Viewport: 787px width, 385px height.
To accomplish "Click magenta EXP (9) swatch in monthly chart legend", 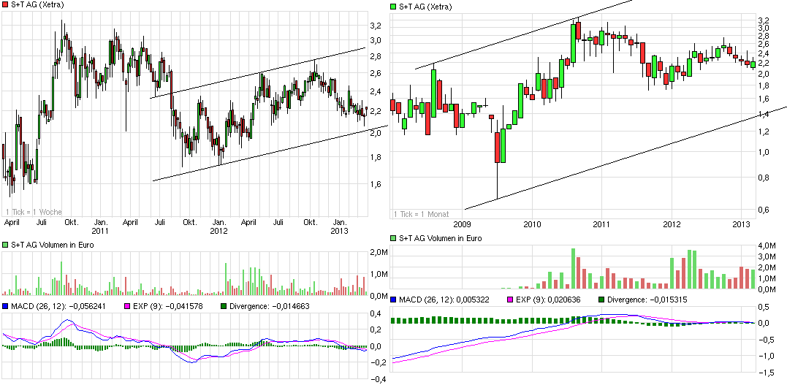I will coord(512,300).
